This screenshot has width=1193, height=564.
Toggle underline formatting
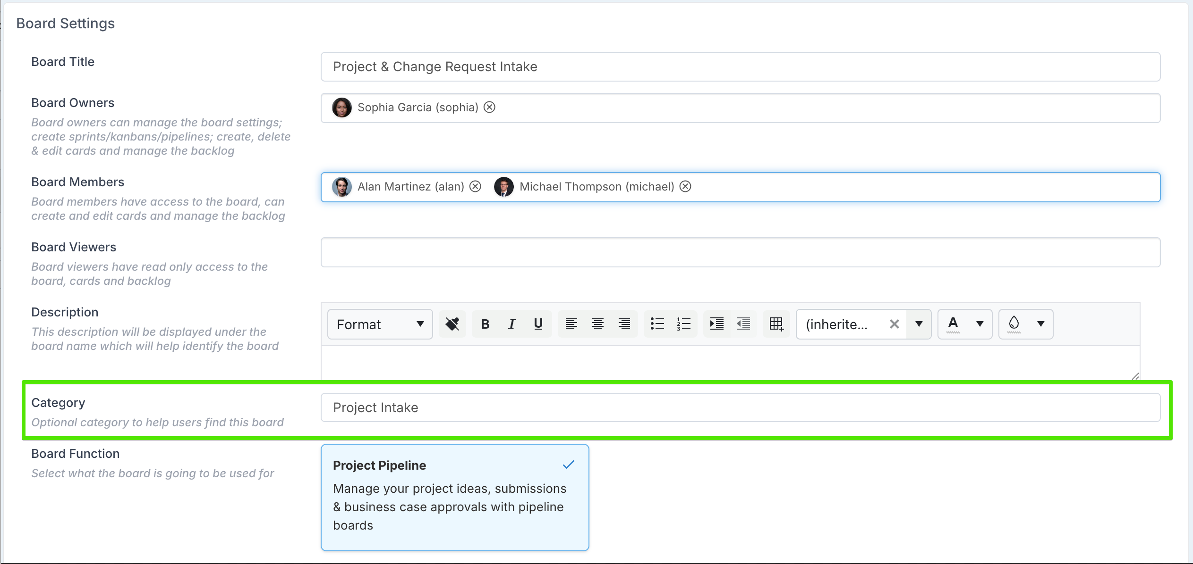[x=538, y=324]
